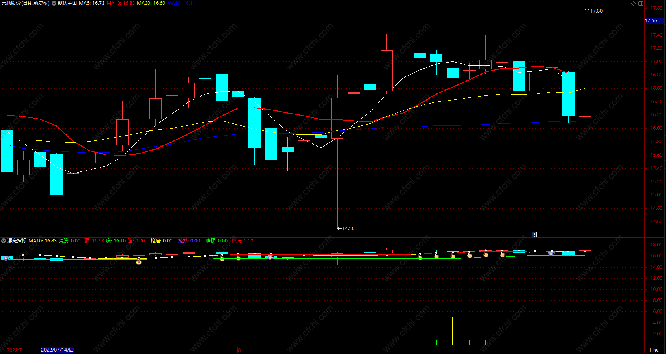Open the main chart dropdown arrow beside 天顺股份
This screenshot has width=666, height=354.
point(54,3)
